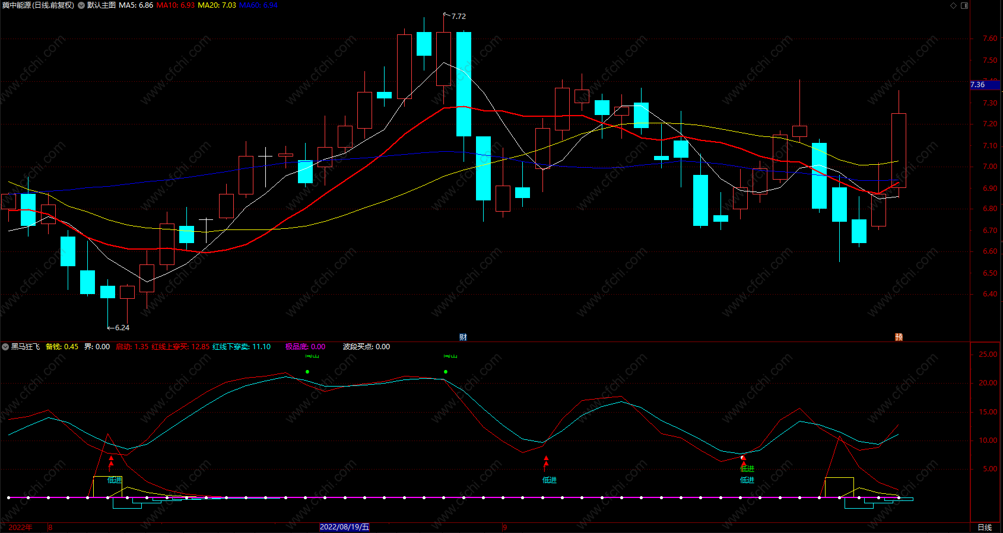Click the latest large red candlestick
Viewport: 1003px width, 533px height.
click(x=899, y=151)
